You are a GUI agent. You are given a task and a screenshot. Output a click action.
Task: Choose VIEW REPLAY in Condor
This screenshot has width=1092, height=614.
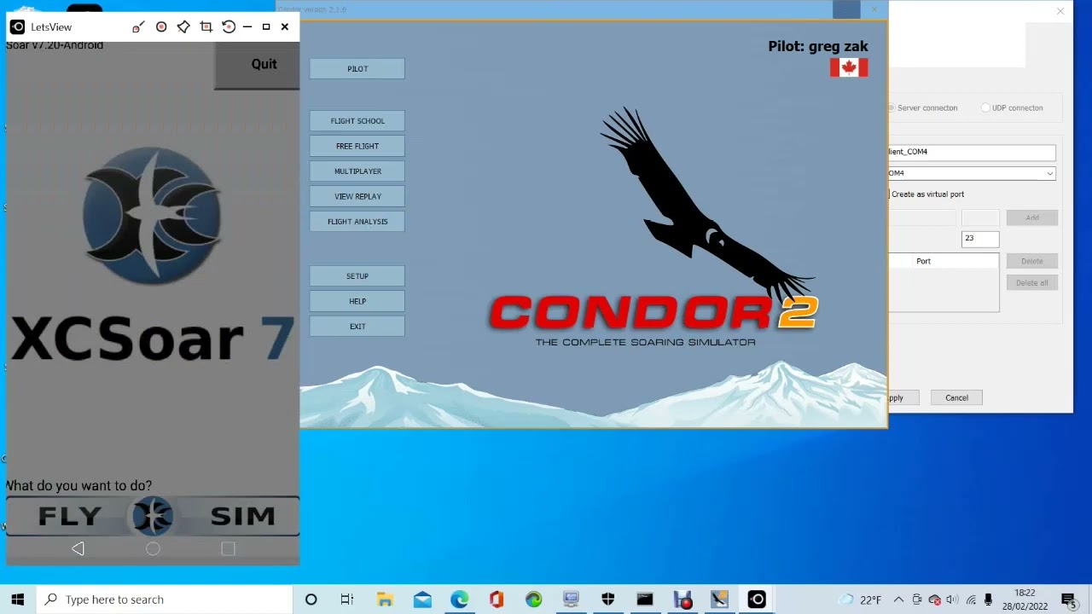[x=357, y=196]
